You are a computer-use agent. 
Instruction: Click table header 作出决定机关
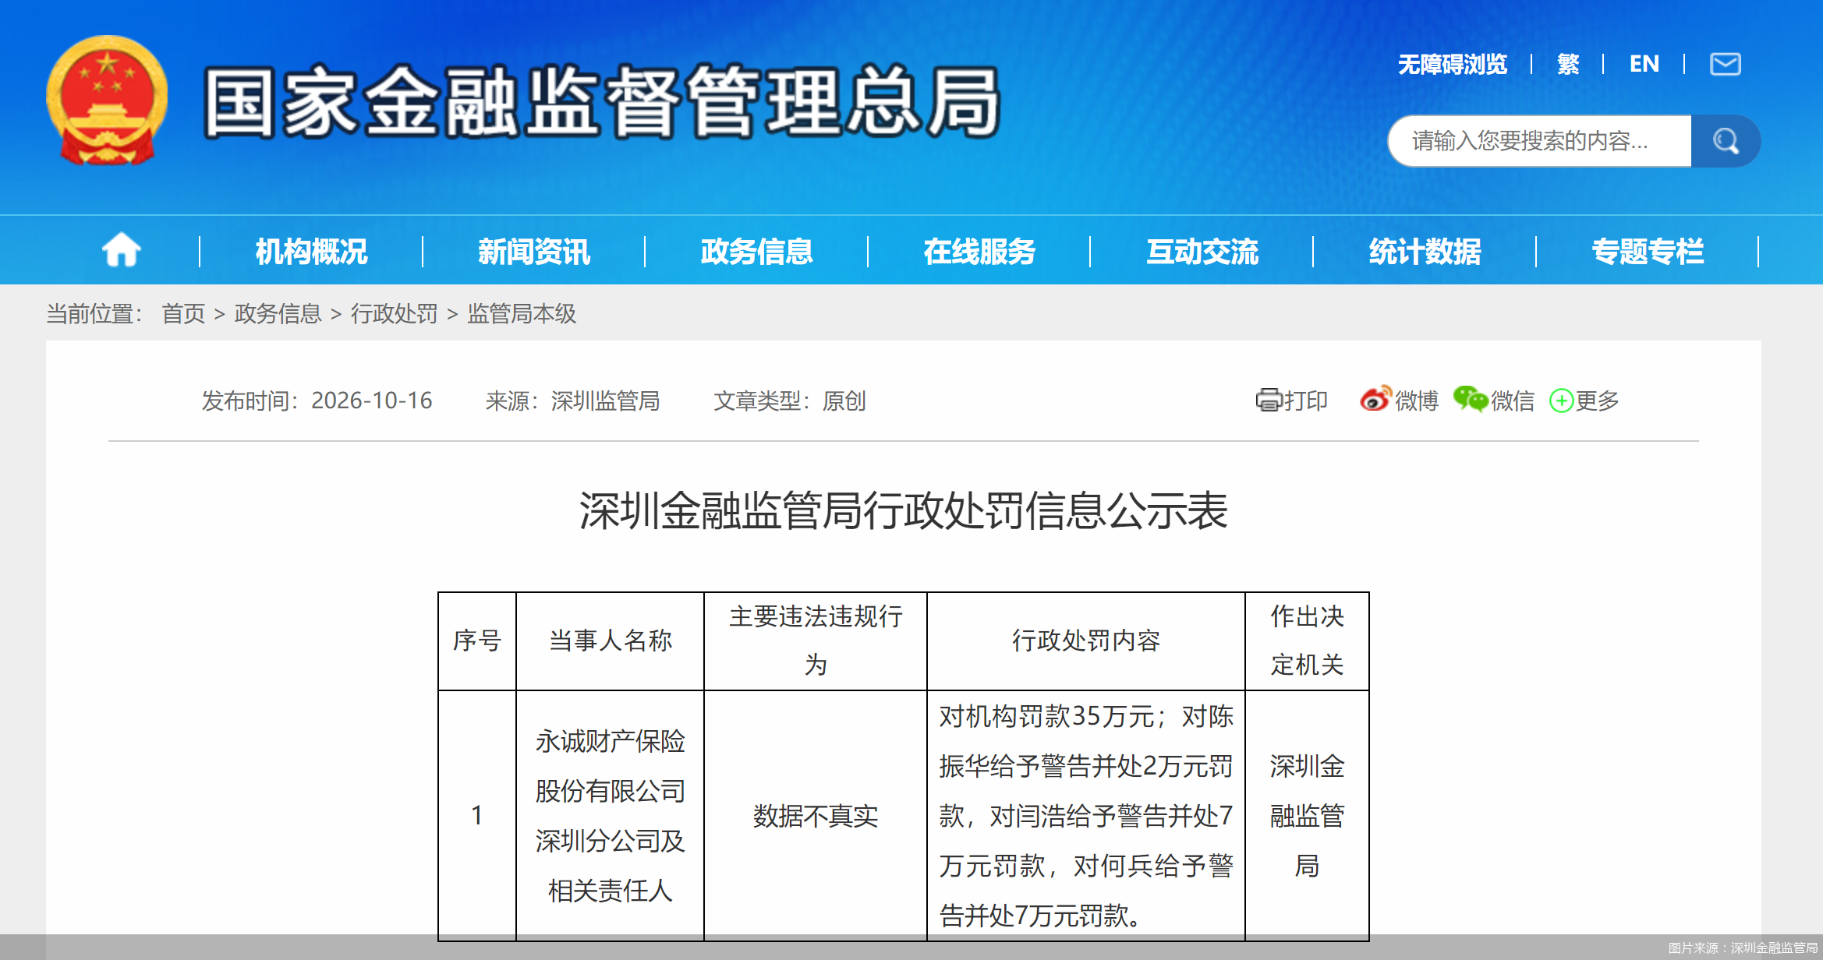1307,641
